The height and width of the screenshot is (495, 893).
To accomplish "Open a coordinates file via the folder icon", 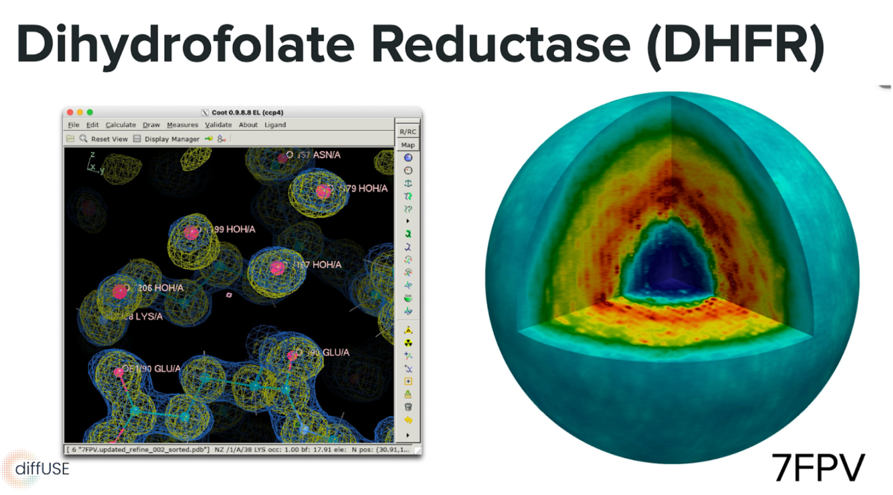I will click(70, 139).
